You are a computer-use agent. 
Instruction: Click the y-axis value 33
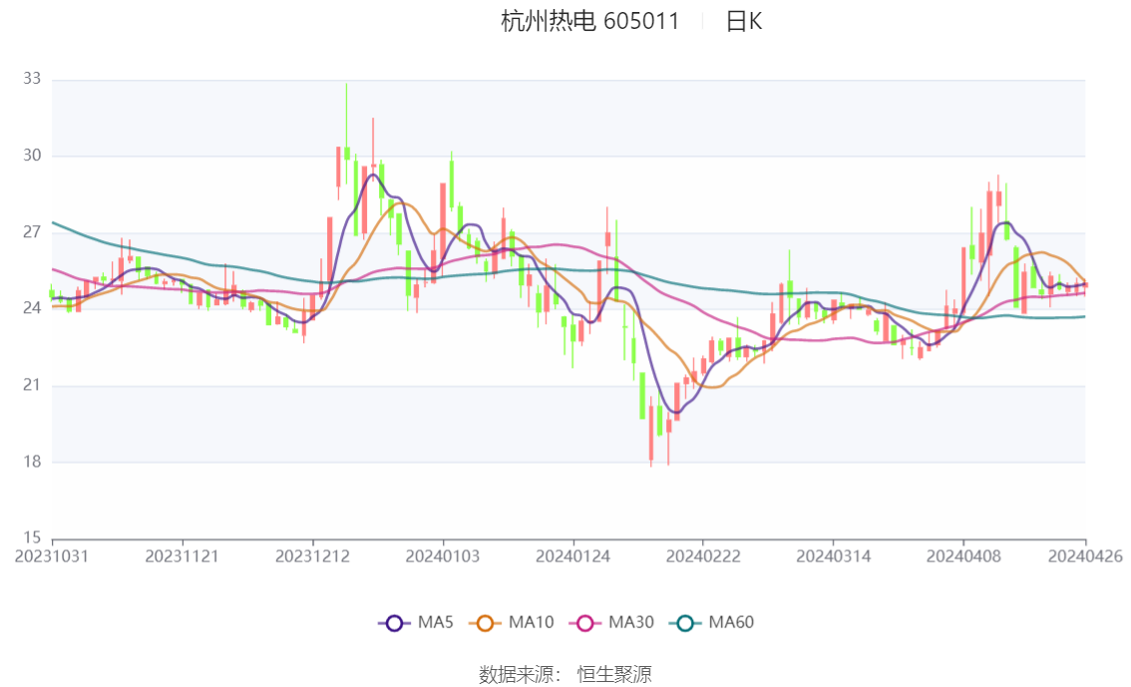coord(32,79)
